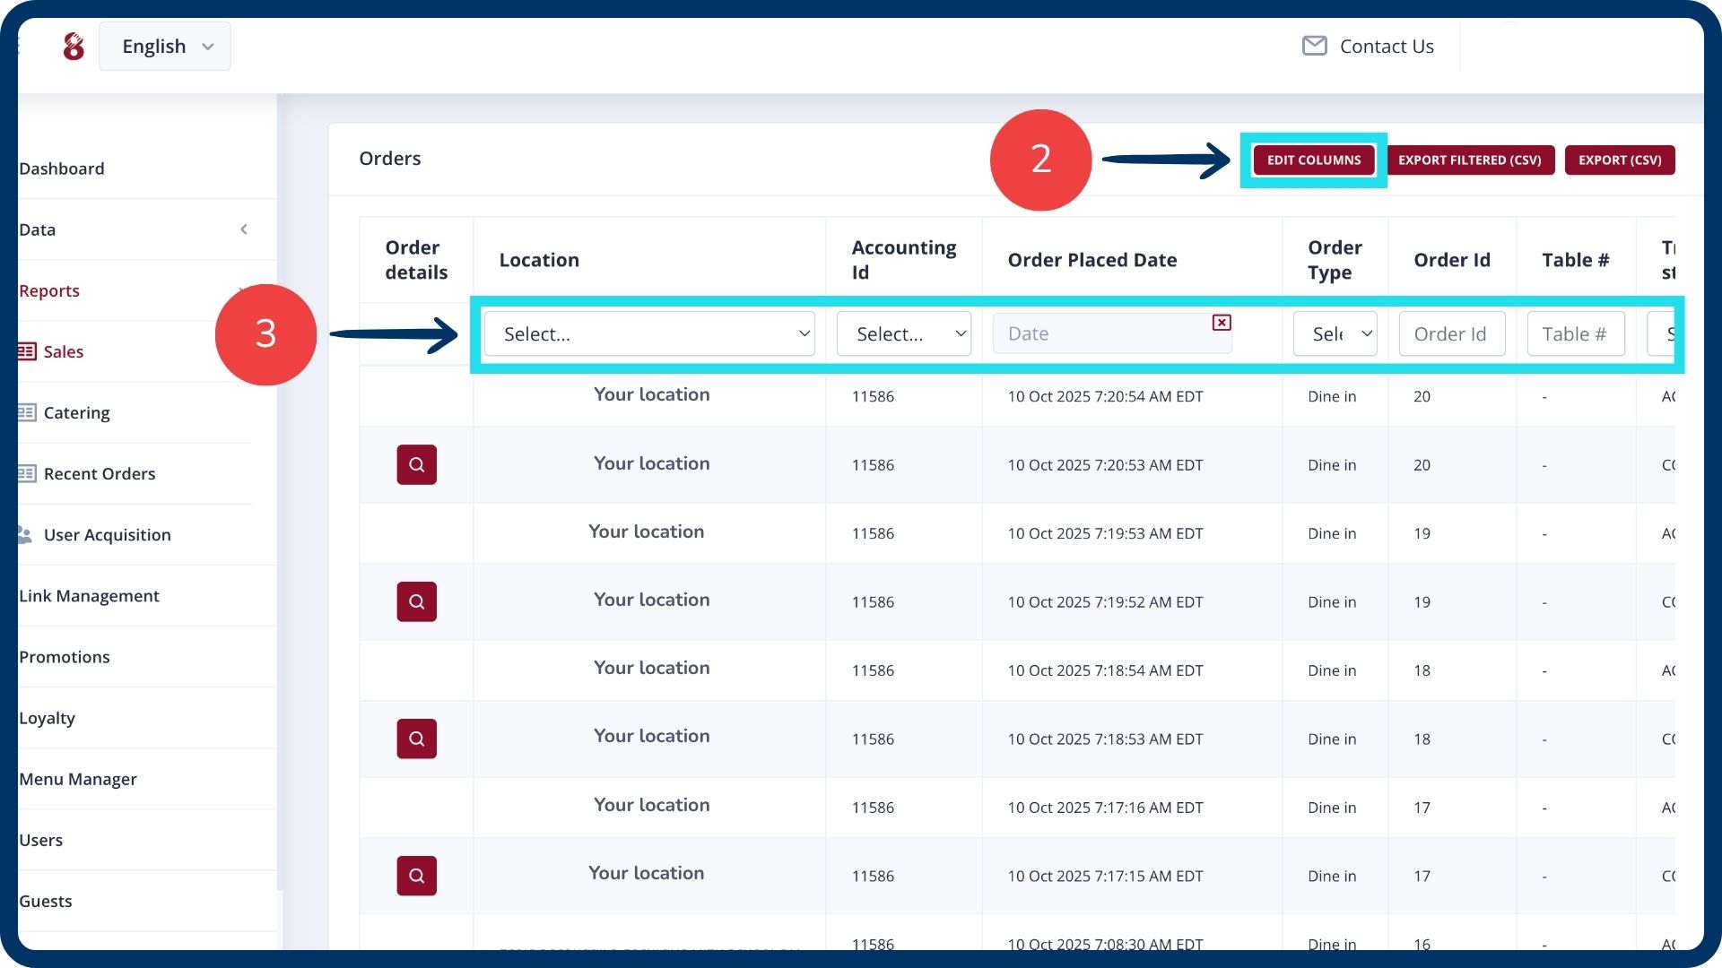Open details for order placed 7:18:53 AM
This screenshot has height=968, width=1722.
point(416,739)
